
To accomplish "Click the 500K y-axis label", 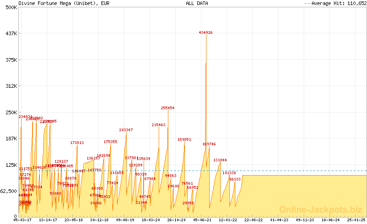I will [10, 7].
